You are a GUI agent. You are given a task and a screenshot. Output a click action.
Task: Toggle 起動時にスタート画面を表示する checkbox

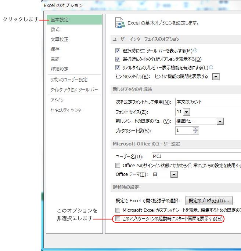[118, 219]
